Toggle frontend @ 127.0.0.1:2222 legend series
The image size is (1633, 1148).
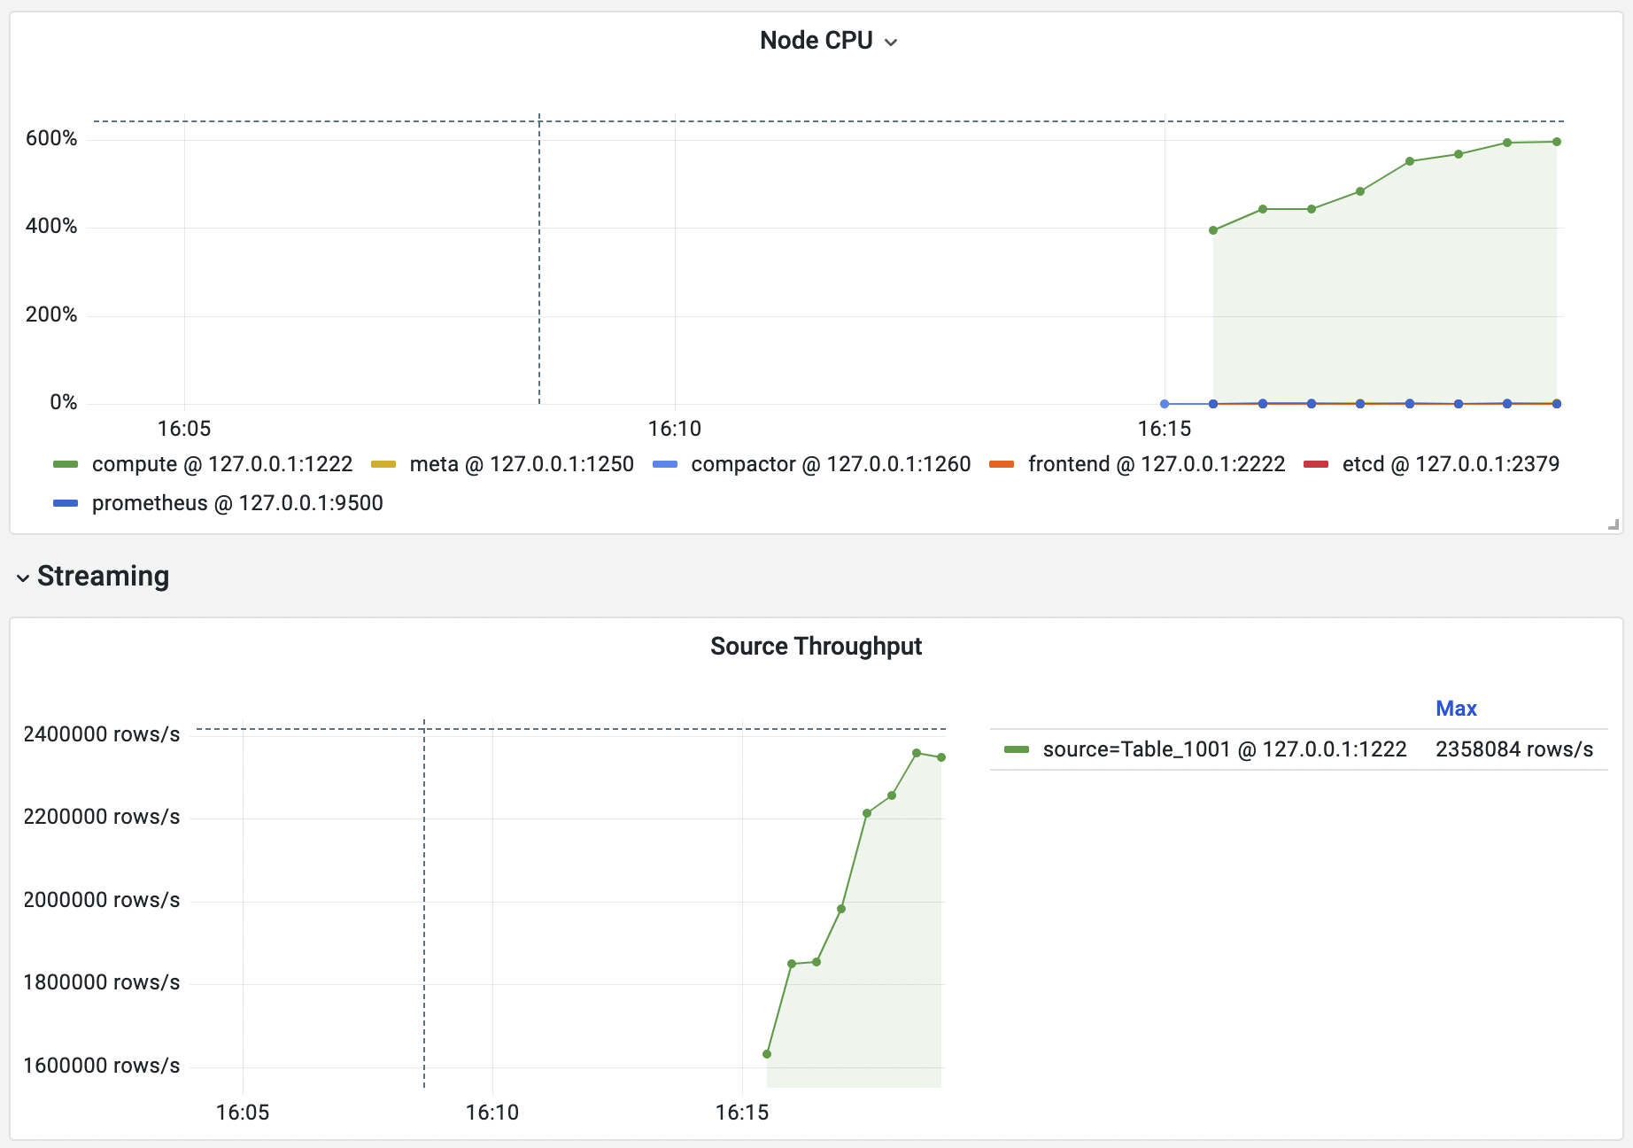click(x=1157, y=464)
